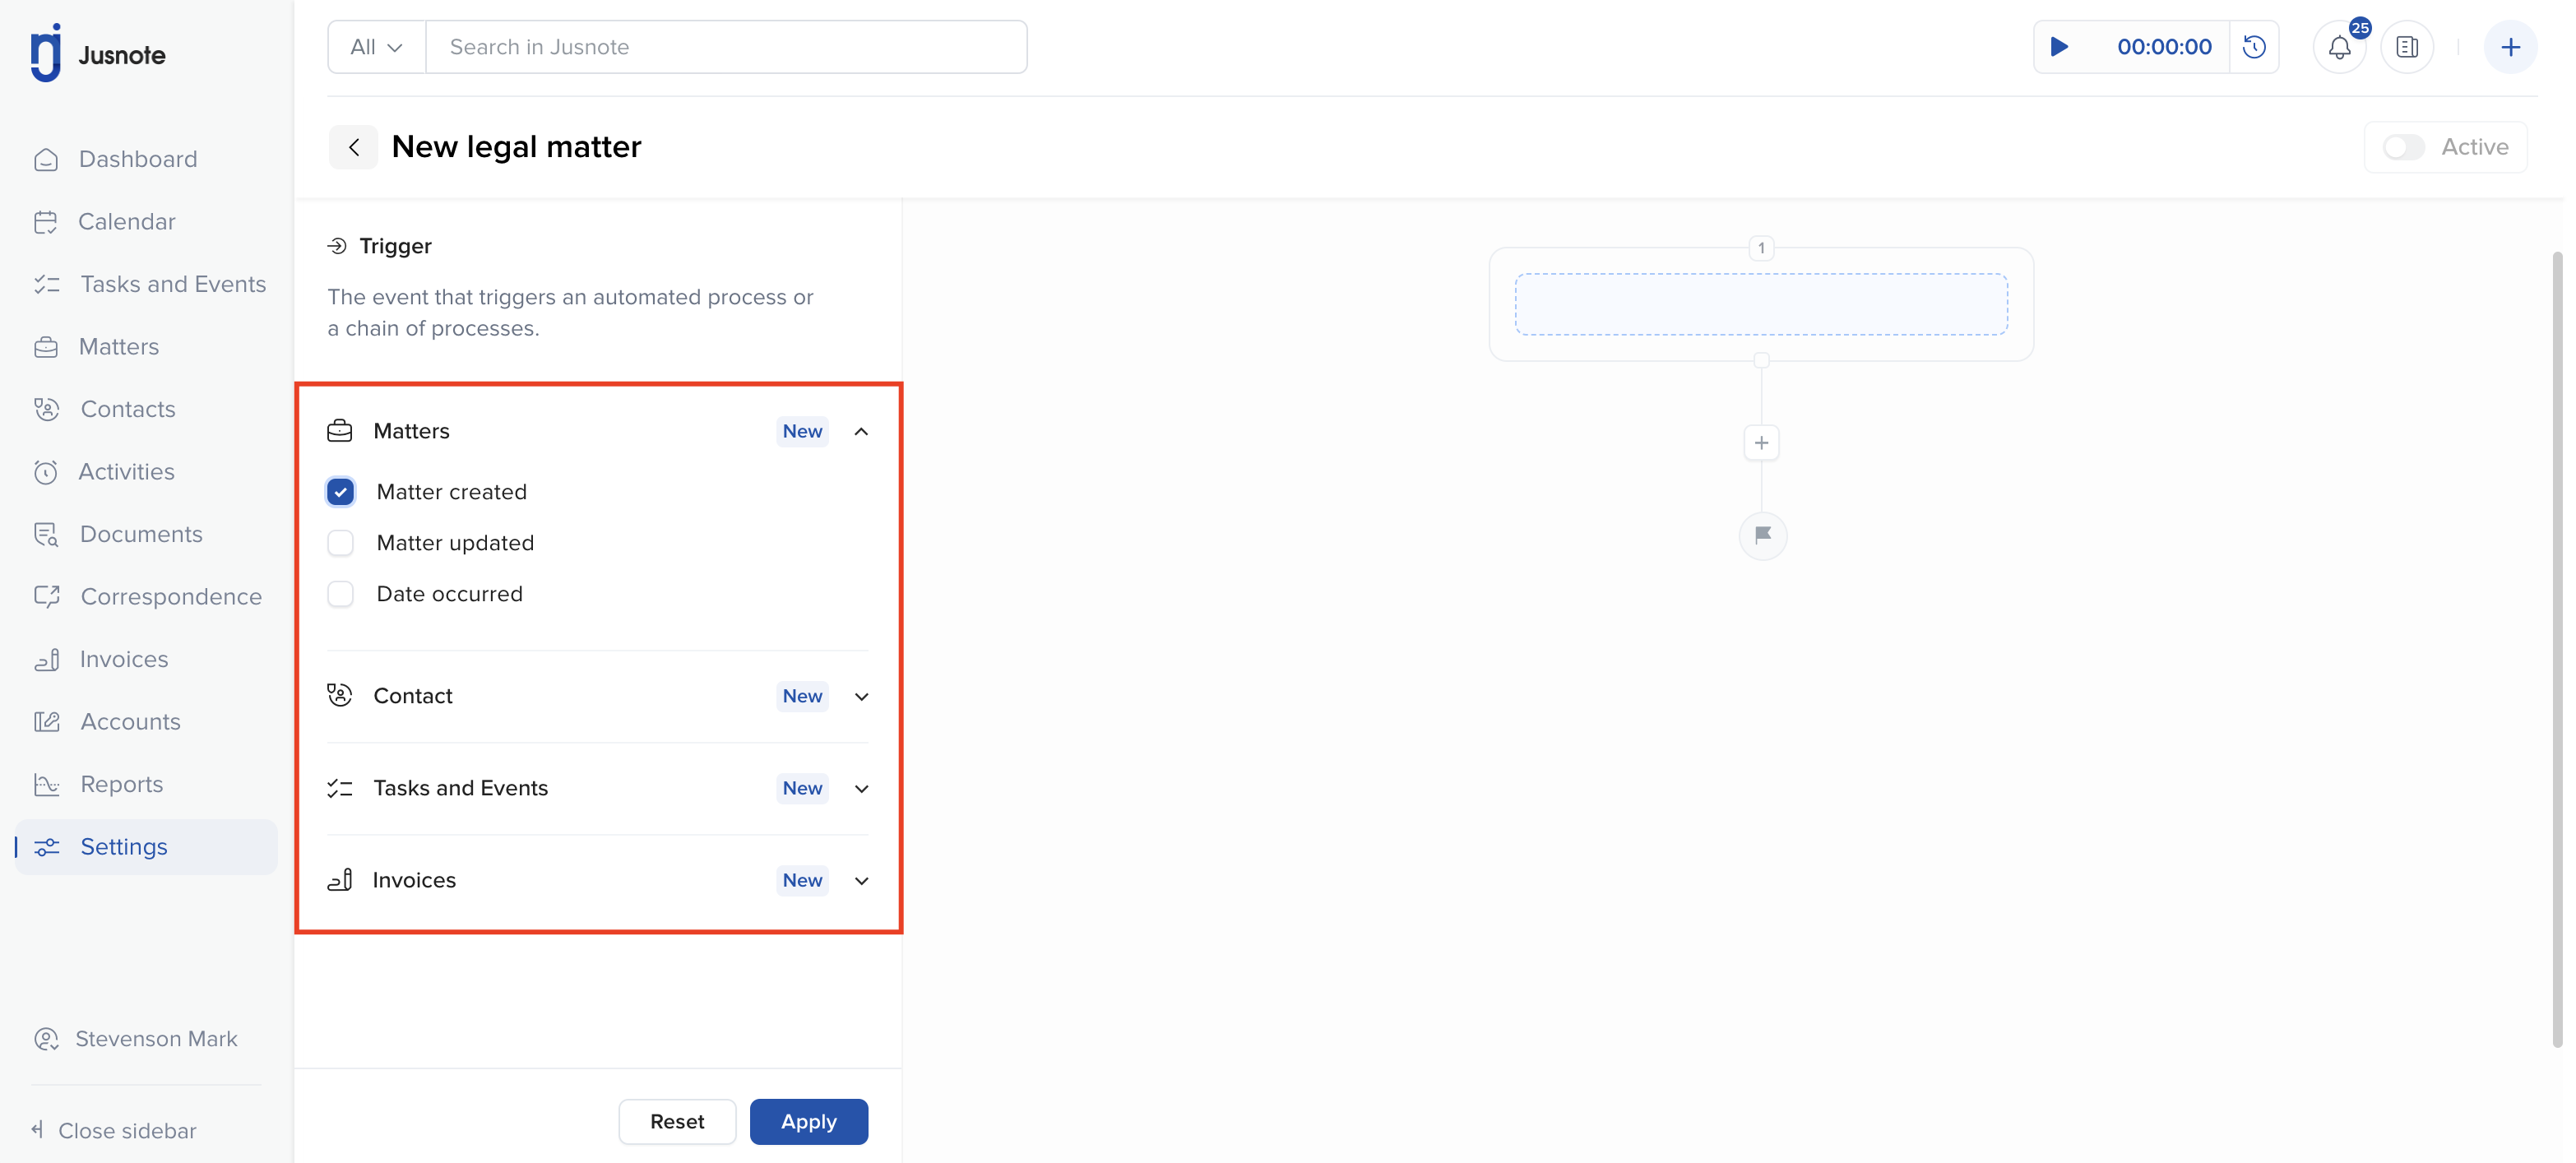
Task: Expand the Invoices trigger section
Action: [861, 880]
